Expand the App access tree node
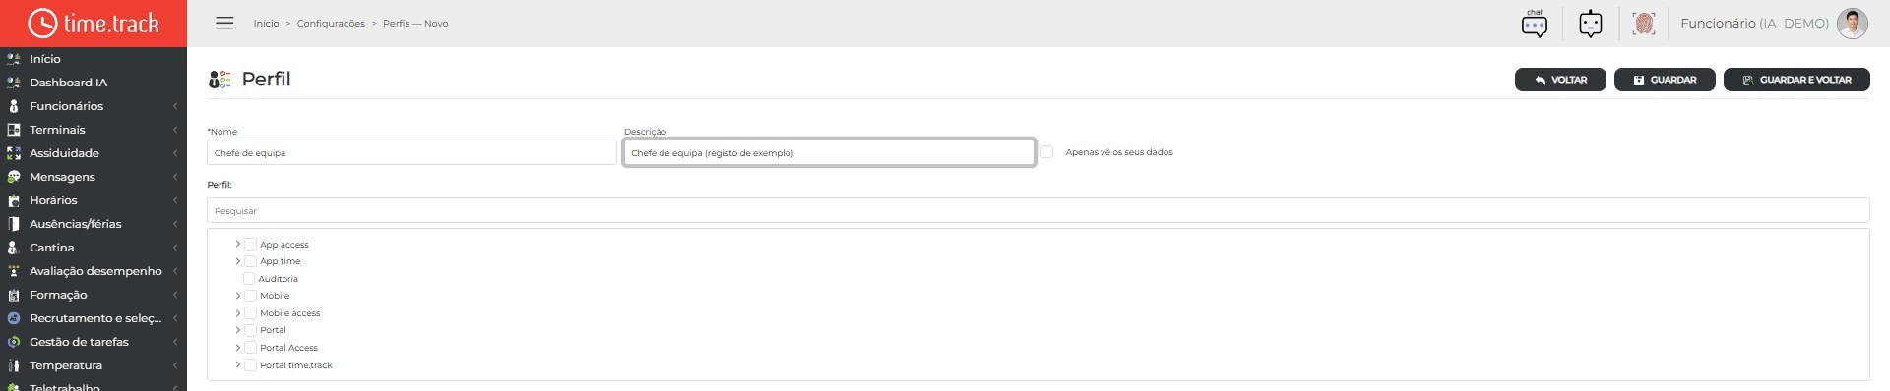Image resolution: width=1890 pixels, height=391 pixels. coord(237,244)
